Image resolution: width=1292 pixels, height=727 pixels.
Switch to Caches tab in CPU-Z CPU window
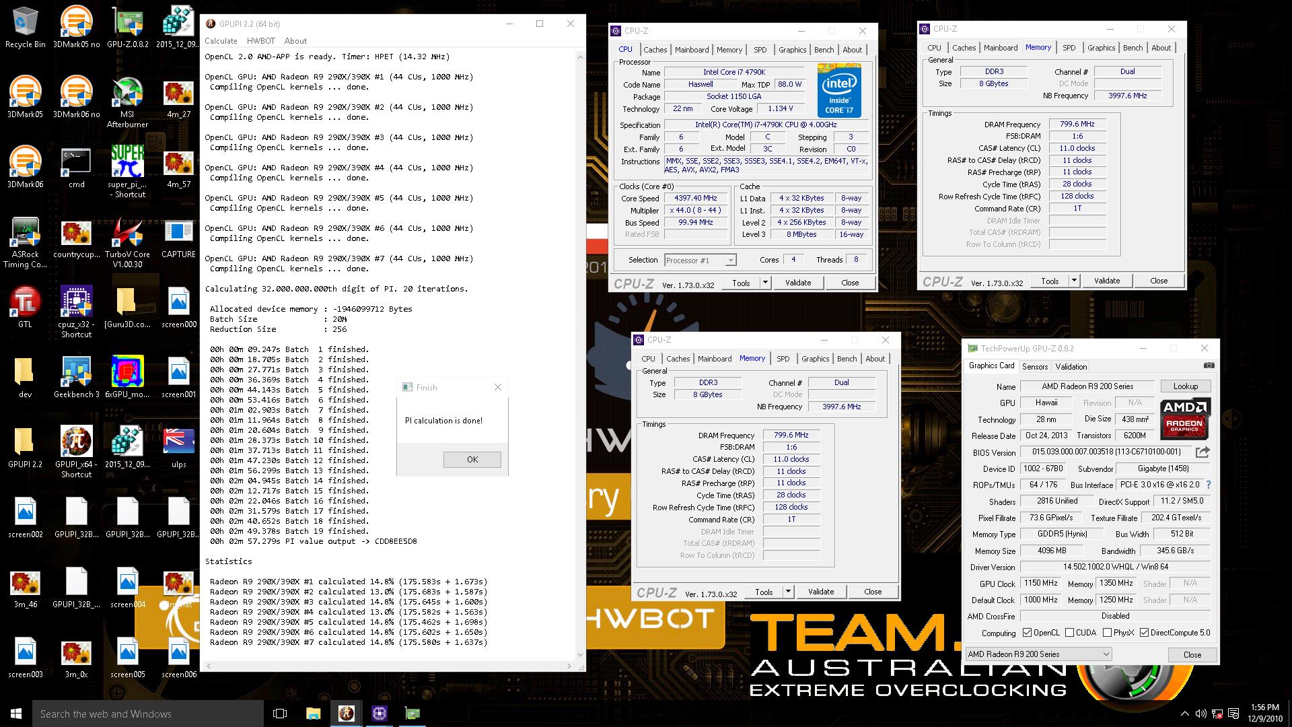(x=655, y=50)
